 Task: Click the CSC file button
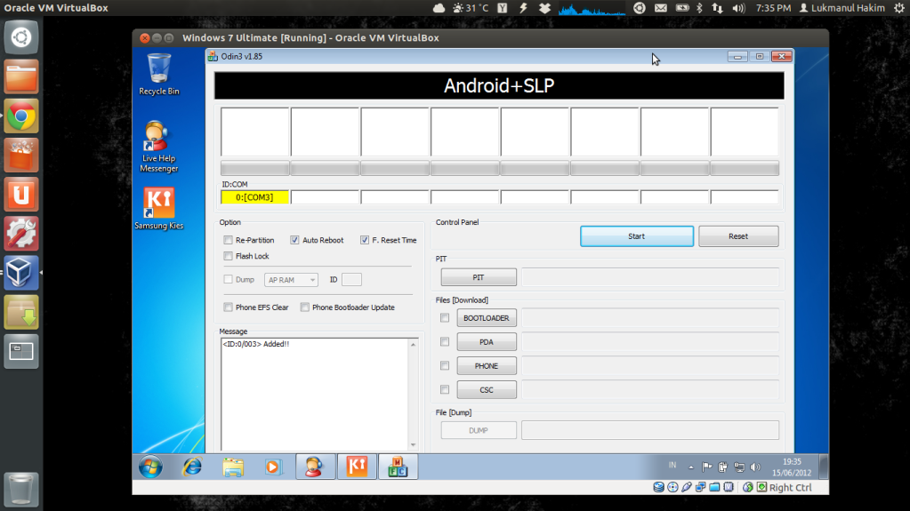[x=487, y=390]
